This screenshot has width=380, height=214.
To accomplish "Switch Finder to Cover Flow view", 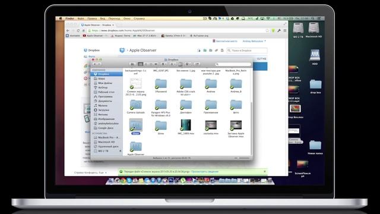I will pyautogui.click(x=156, y=64).
